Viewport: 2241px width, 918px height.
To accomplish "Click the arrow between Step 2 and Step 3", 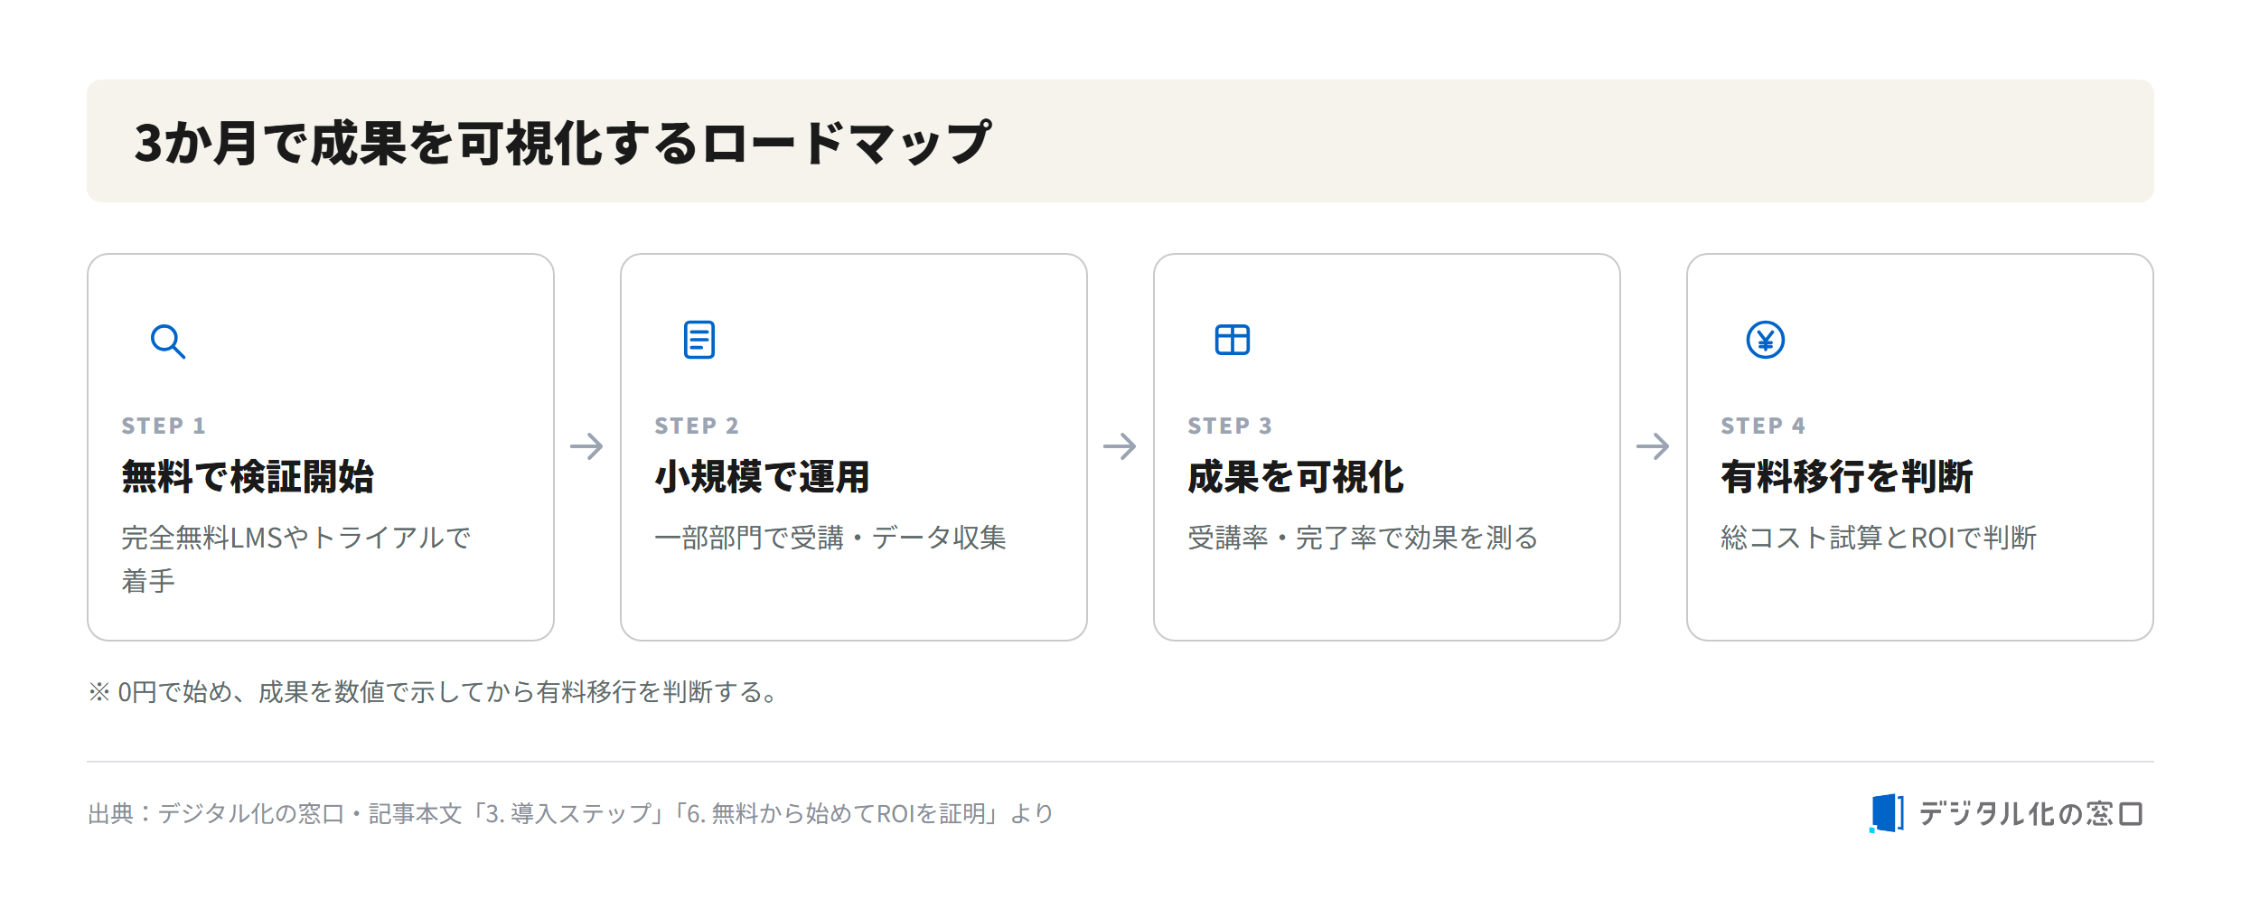I will point(1120,446).
